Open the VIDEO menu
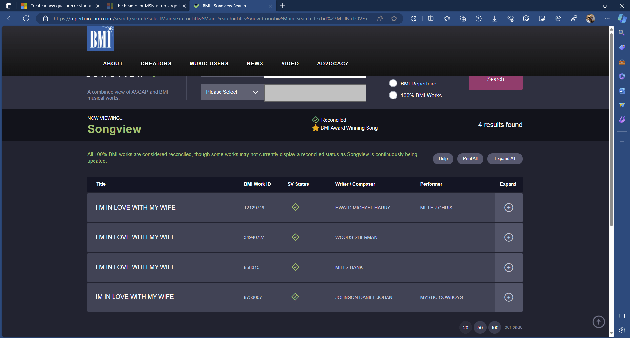Image resolution: width=630 pixels, height=338 pixels. 290,64
